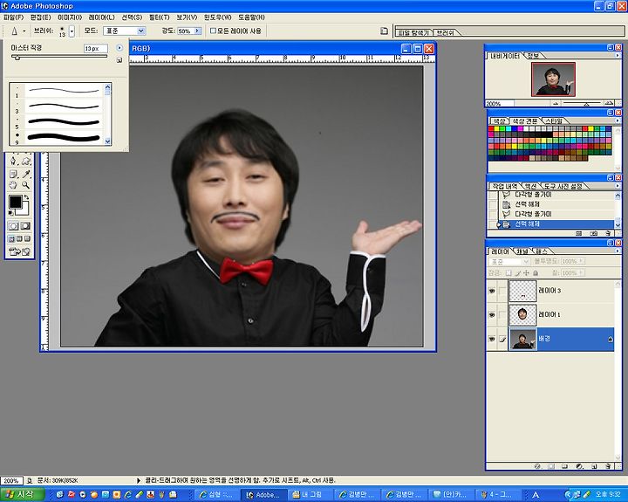Image resolution: width=628 pixels, height=502 pixels.
Task: Open Layers panel flyout menu
Action: click(x=618, y=251)
